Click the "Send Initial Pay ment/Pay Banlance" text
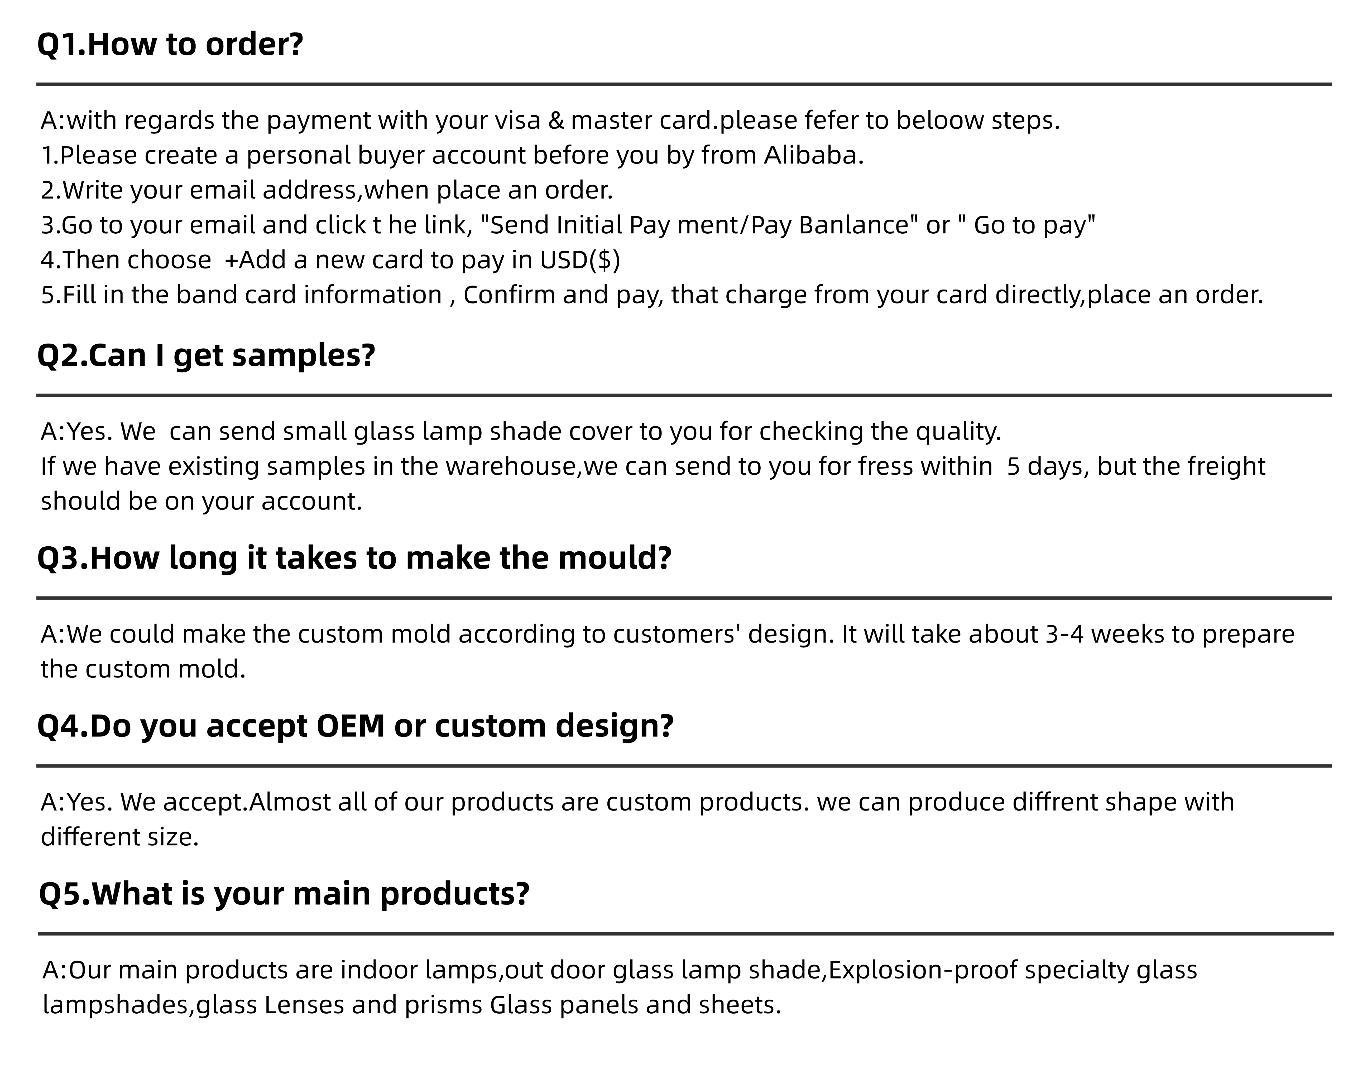1372x1079 pixels. click(700, 225)
